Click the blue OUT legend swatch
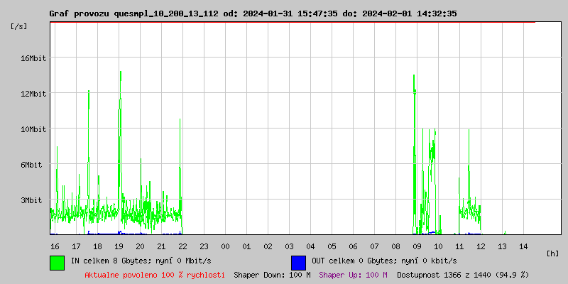The height and width of the screenshot is (284, 568). coord(298,262)
